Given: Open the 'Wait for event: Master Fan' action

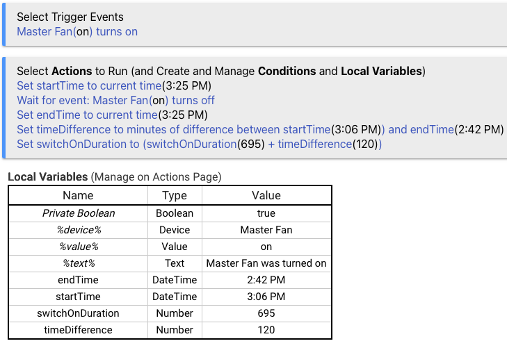Looking at the screenshot, I should click(x=115, y=100).
